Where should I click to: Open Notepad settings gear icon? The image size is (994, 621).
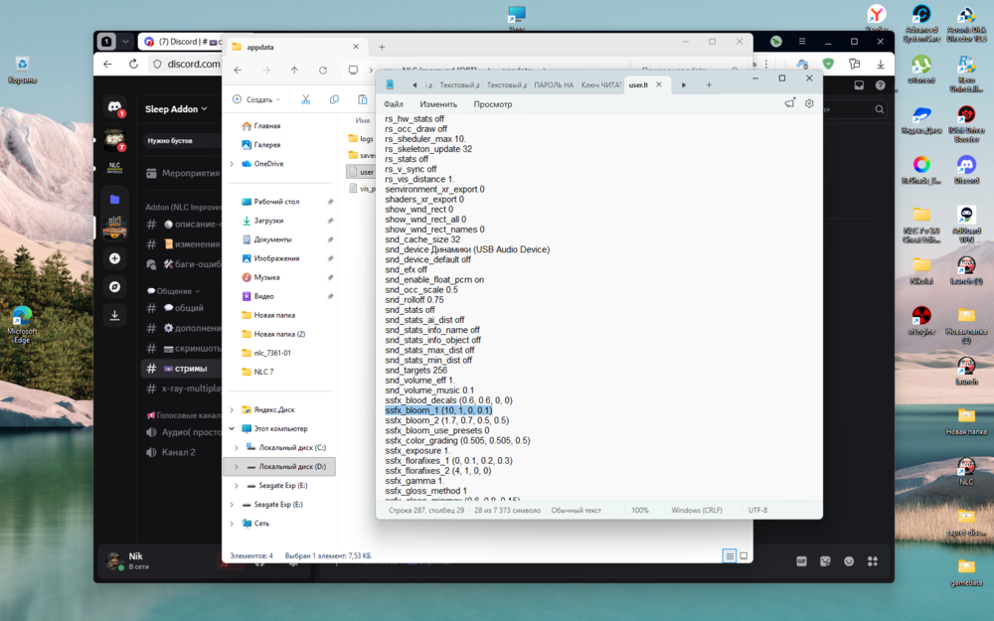pos(809,103)
